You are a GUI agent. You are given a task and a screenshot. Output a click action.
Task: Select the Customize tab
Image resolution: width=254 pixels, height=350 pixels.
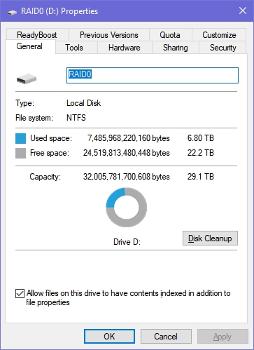point(219,34)
